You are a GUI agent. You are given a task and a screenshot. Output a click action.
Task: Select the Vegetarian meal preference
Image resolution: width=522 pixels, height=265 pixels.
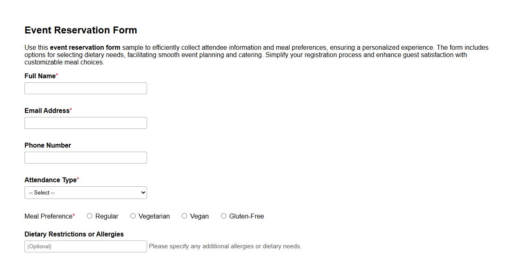point(133,216)
